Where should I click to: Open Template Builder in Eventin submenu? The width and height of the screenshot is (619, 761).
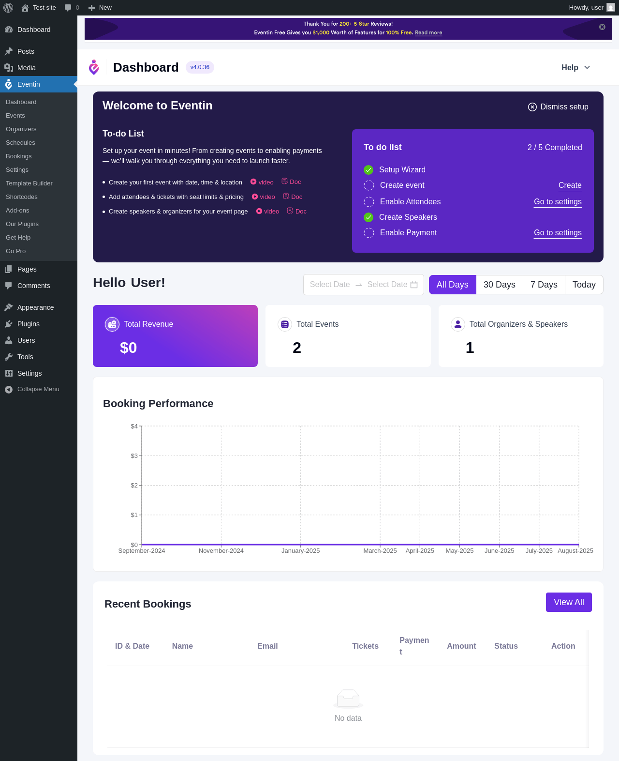(29, 183)
